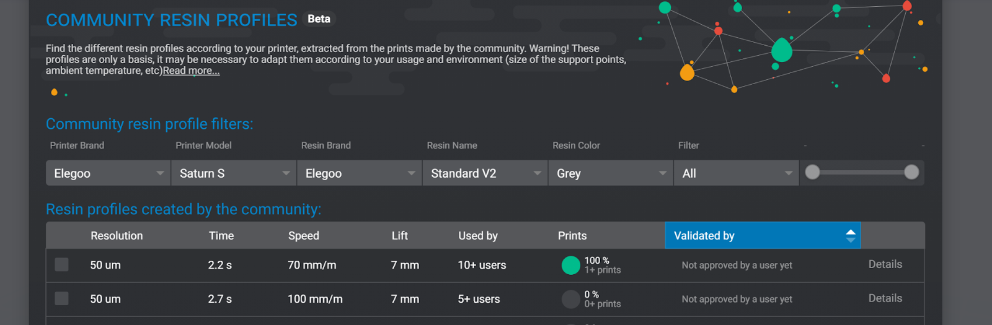Sort table by Lift column
The image size is (992, 325).
tap(400, 236)
